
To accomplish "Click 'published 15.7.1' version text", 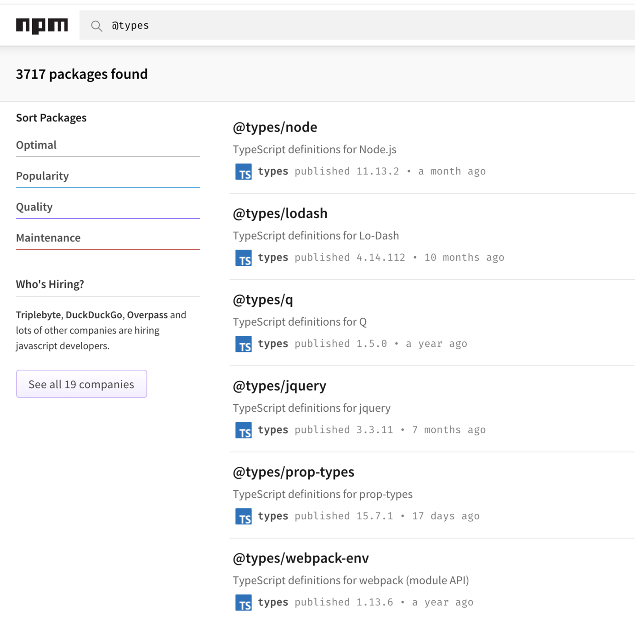I will coord(344,516).
